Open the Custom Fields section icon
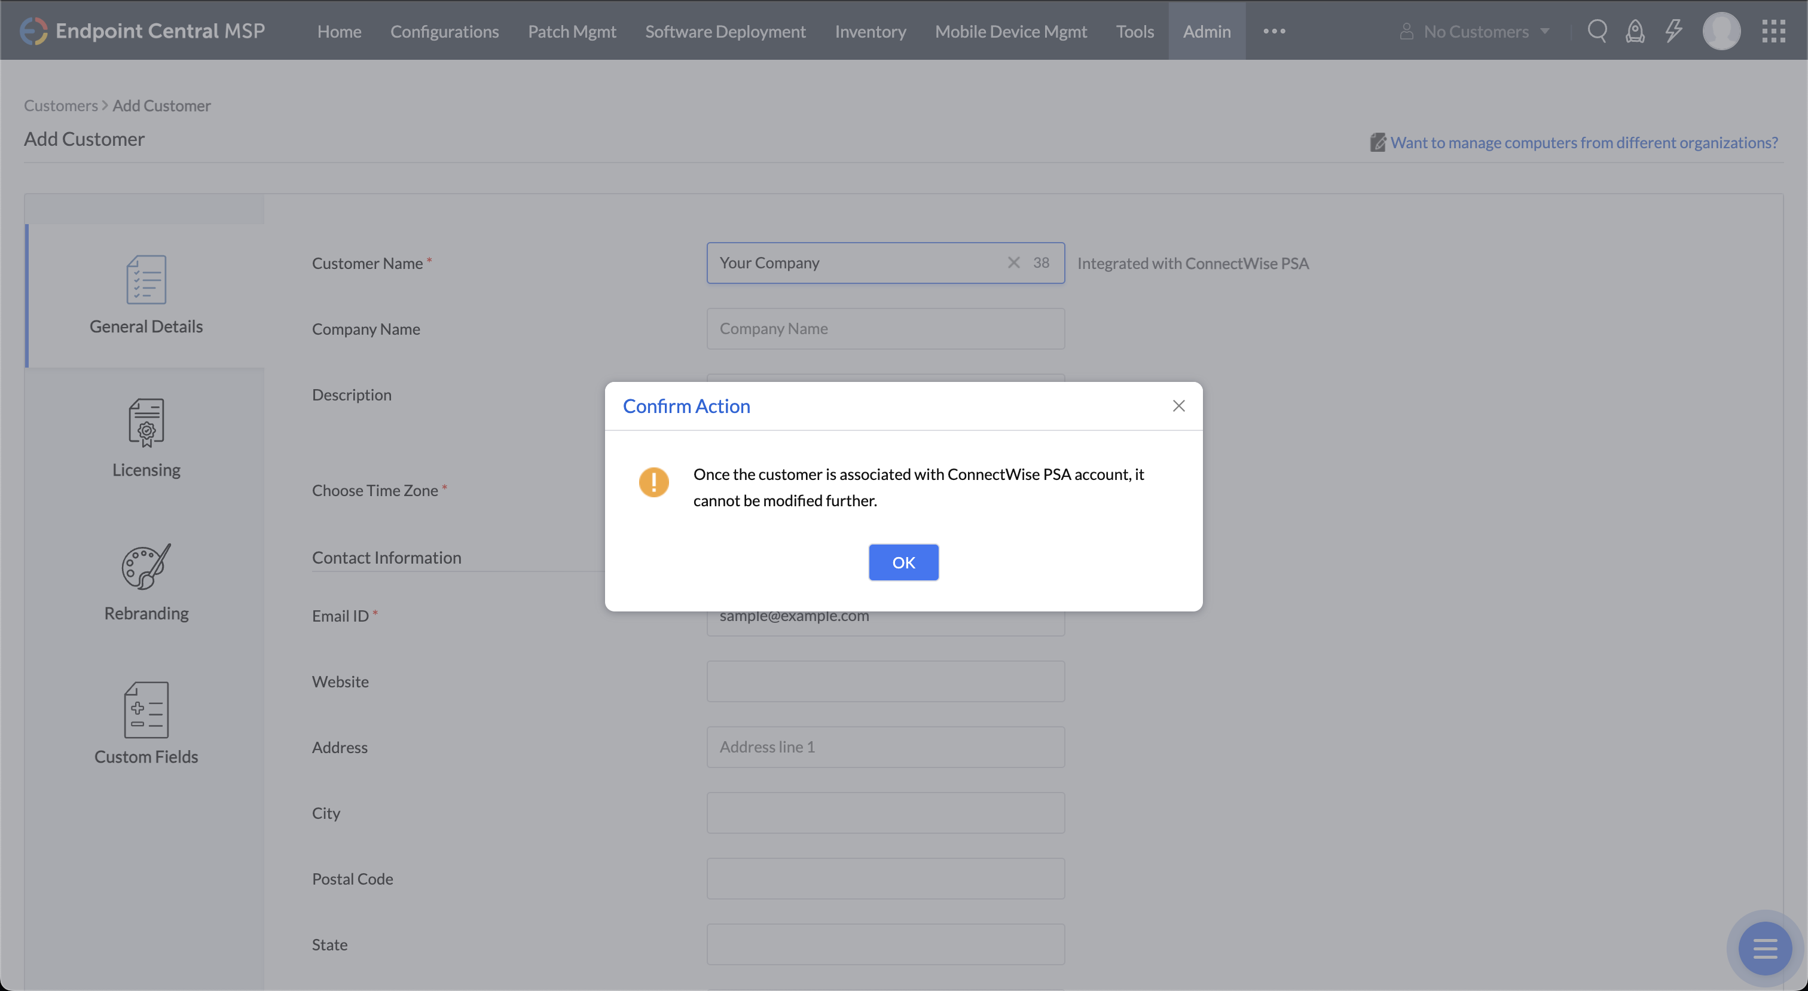Screen dimensions: 1808x991 coord(146,709)
